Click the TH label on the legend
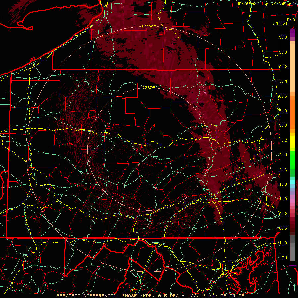298x298 pixels. point(284,258)
